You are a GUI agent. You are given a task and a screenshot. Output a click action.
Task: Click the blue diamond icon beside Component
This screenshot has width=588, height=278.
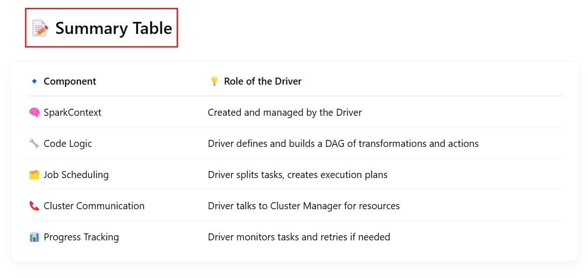[x=34, y=81]
